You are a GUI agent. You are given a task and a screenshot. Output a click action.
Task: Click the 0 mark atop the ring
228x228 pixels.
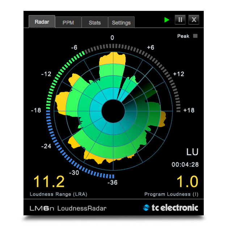point(112,38)
